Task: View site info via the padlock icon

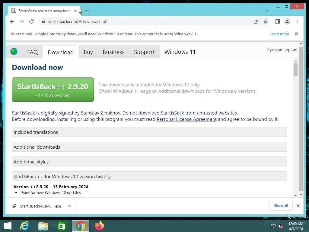Action: tap(43, 21)
